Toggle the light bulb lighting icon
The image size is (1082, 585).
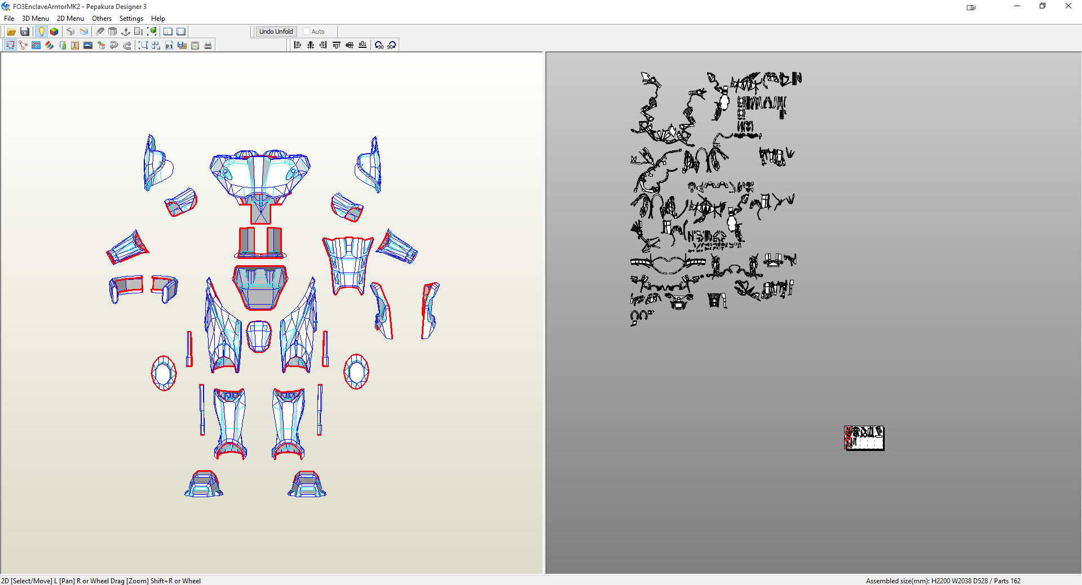(x=41, y=32)
